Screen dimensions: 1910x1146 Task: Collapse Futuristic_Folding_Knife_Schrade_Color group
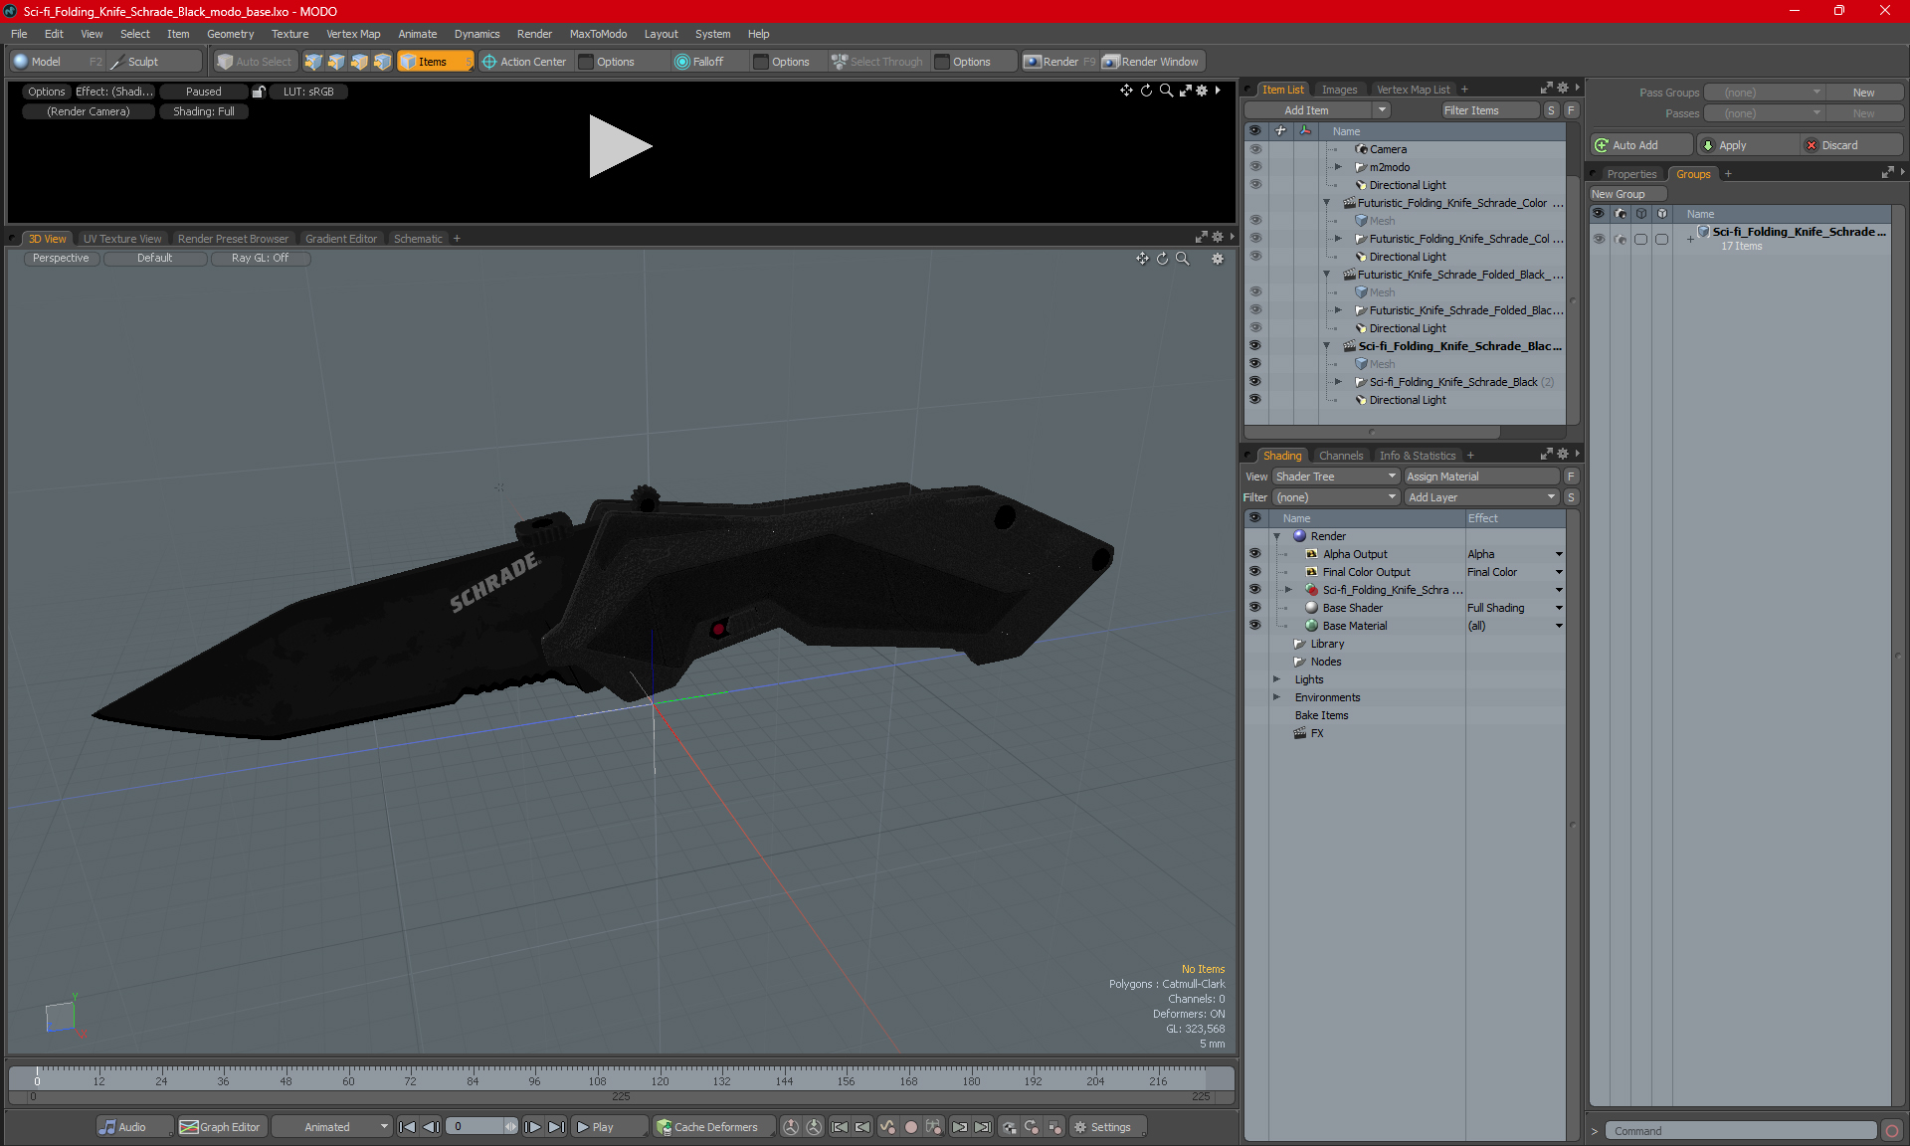[x=1326, y=203]
